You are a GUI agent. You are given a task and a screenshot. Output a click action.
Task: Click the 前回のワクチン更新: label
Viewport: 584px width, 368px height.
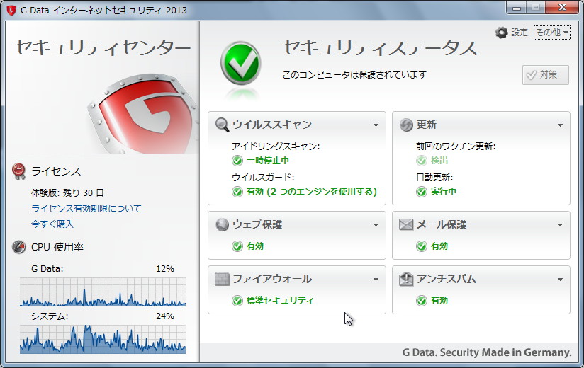[456, 146]
